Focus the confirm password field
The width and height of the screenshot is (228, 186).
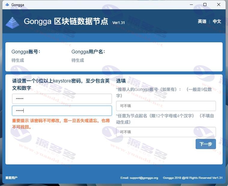(x=62, y=111)
